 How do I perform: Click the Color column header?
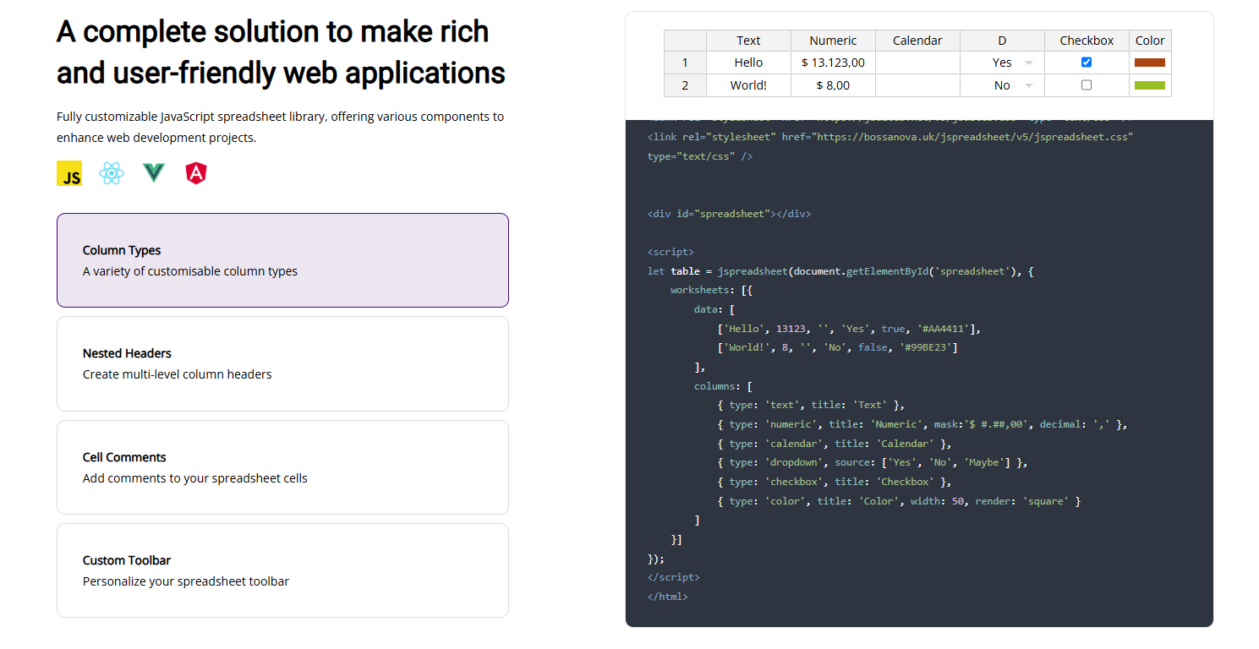[x=1150, y=40]
